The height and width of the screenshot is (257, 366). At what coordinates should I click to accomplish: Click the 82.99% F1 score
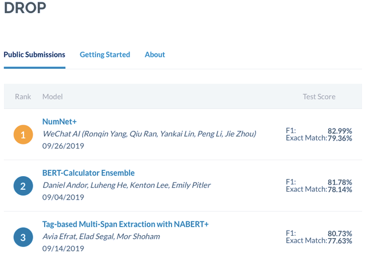[340, 131]
